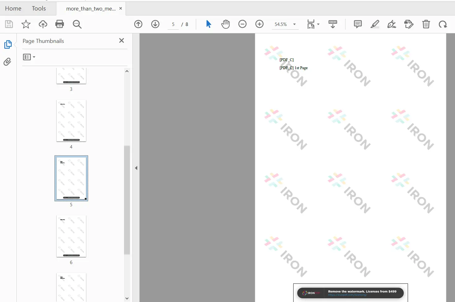The width and height of the screenshot is (455, 302).
Task: Switch to the Tools tab
Action: (x=39, y=8)
